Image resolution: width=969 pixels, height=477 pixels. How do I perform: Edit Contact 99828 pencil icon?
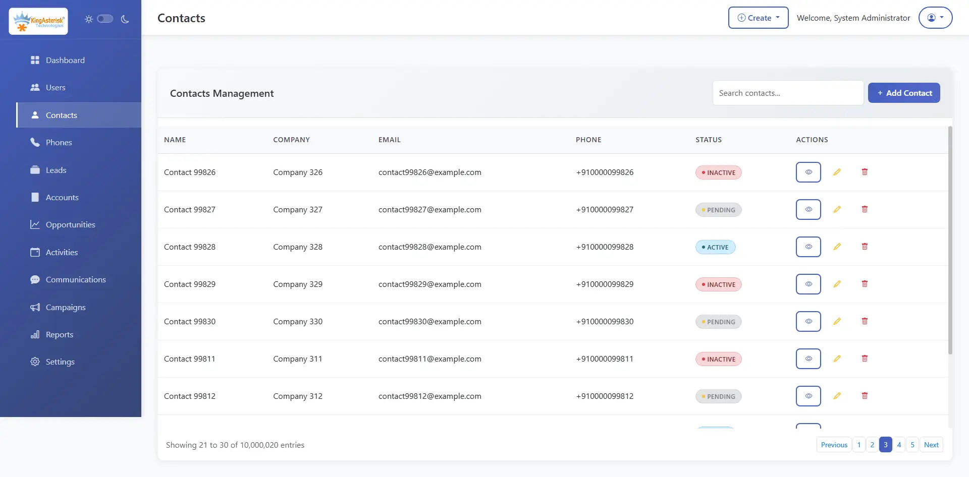pos(837,247)
